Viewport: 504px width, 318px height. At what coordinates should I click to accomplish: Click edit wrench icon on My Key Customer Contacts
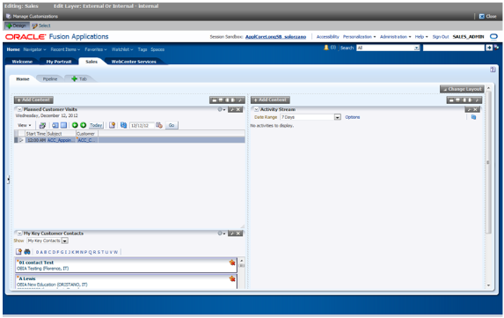(232, 233)
